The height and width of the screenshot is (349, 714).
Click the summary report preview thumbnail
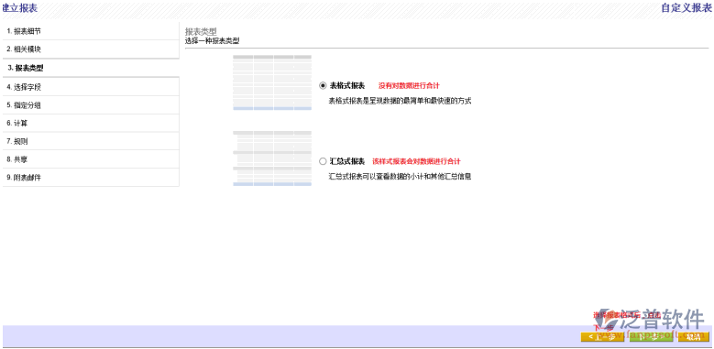(272, 158)
